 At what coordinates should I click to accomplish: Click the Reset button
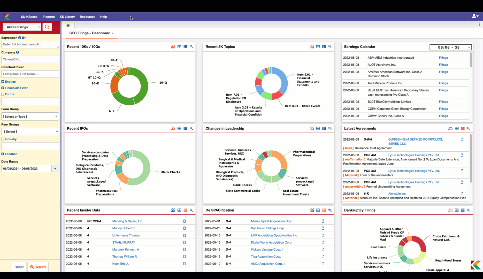[x=19, y=267]
